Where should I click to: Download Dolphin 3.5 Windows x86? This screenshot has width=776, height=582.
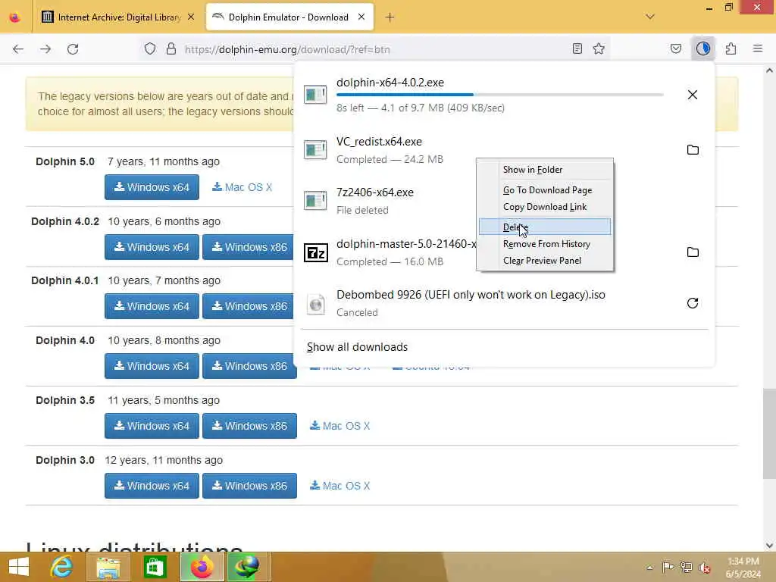click(249, 426)
